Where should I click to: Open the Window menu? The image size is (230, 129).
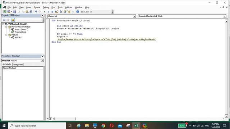coord(79,7)
